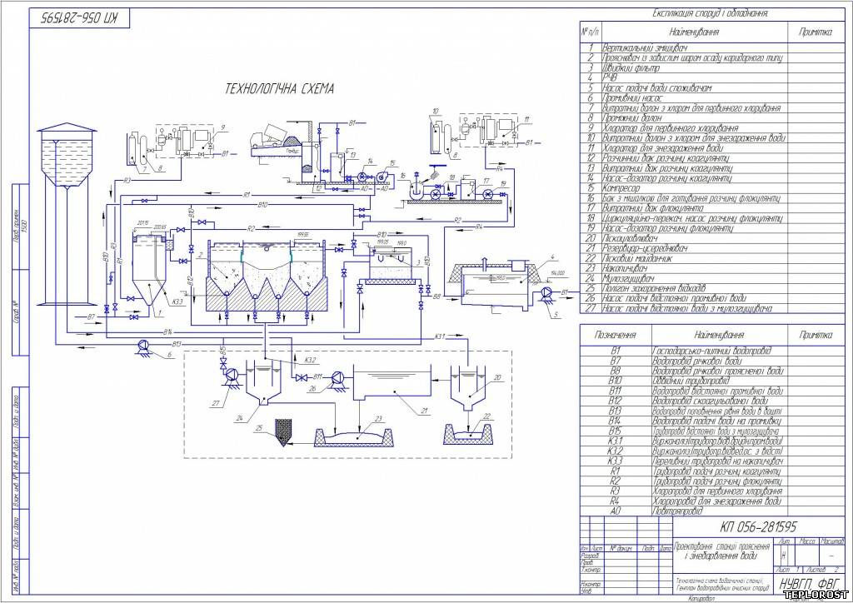
Task: Click the 'Експлікація споруд і обладнання' table heading
Action: tap(710, 13)
